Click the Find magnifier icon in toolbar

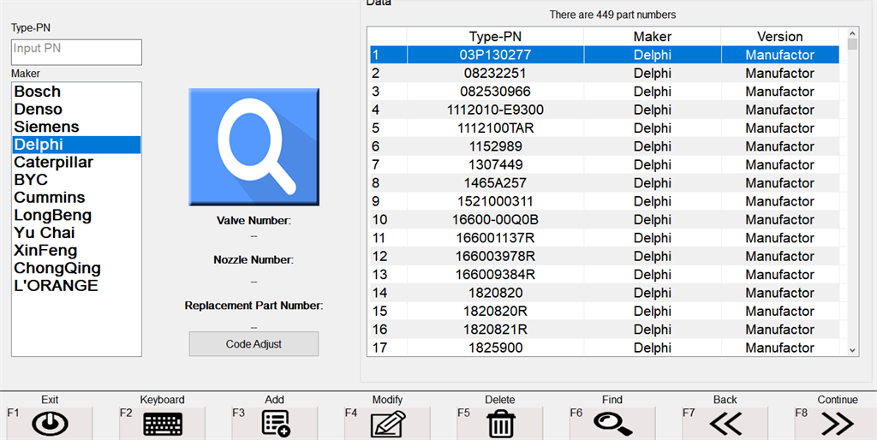[612, 423]
